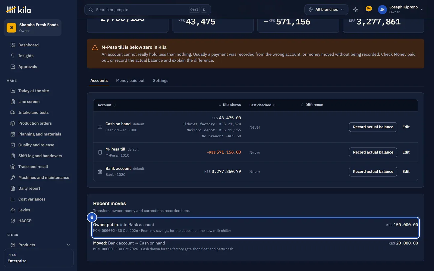Switch to the Money paid out tab

130,81
